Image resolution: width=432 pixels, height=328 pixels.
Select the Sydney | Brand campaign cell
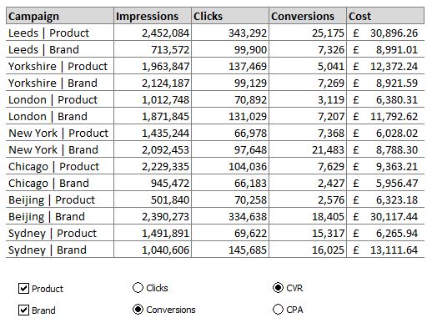[x=60, y=250]
